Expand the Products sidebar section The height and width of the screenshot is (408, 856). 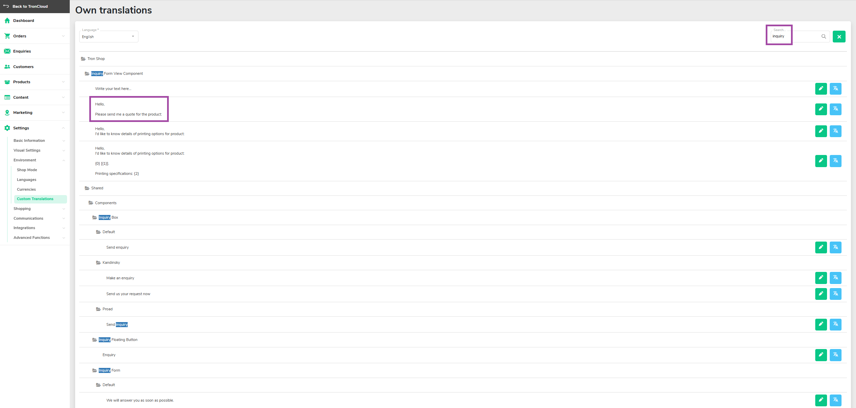(x=35, y=82)
